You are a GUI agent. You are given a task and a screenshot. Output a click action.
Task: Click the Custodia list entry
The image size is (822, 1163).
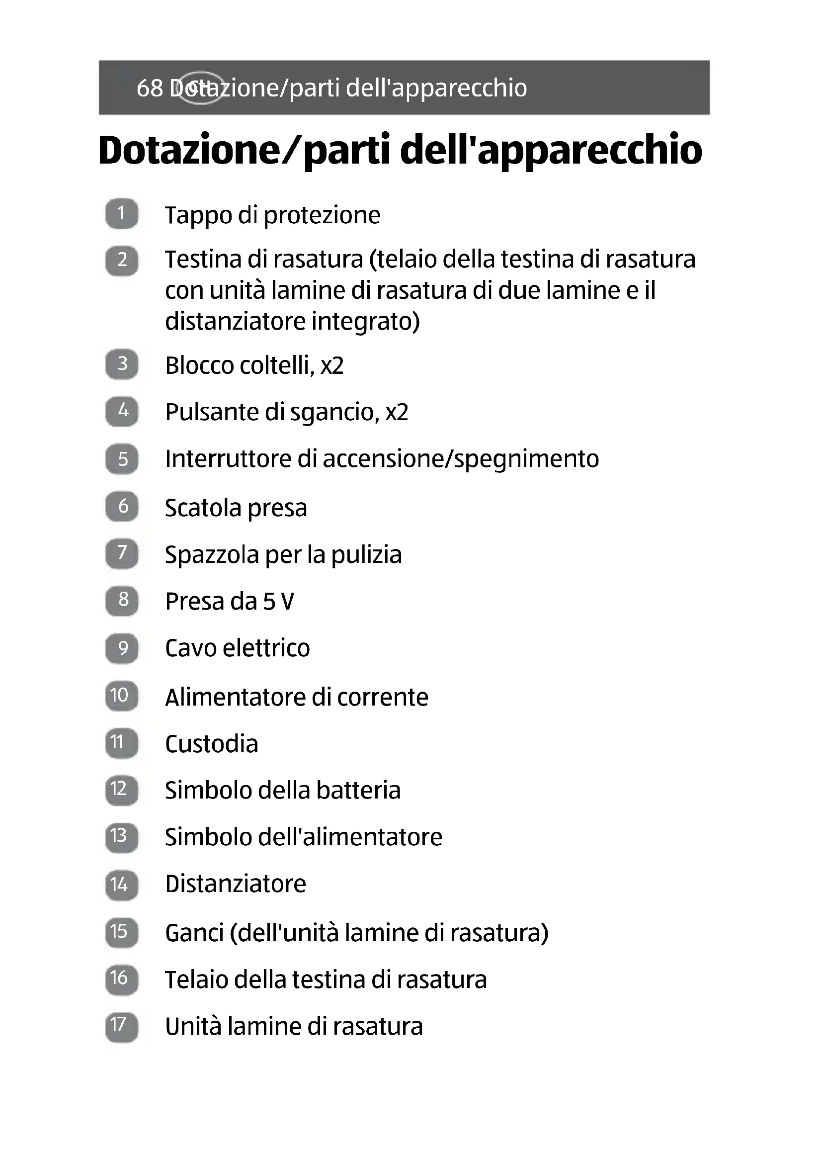click(x=212, y=743)
